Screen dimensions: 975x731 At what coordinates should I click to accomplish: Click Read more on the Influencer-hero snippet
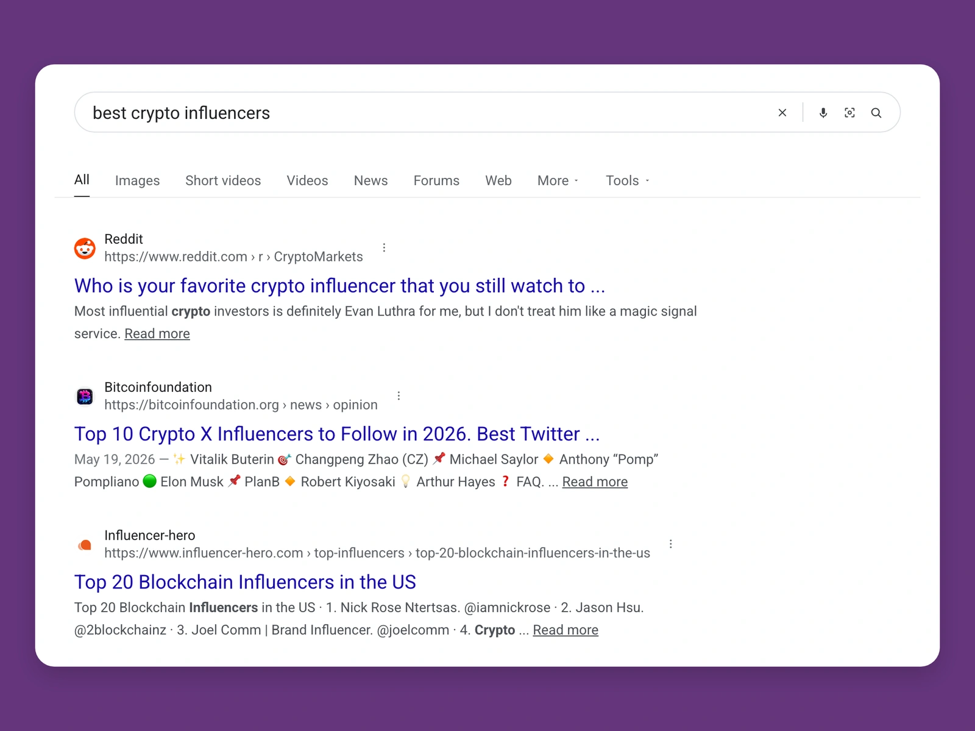pos(565,630)
